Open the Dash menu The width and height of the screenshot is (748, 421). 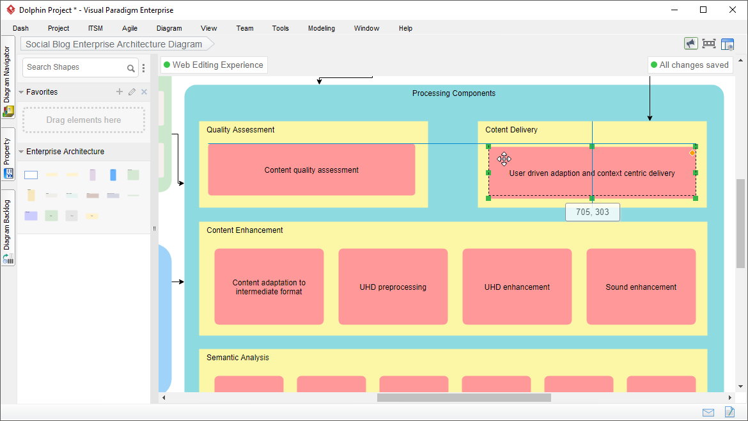[20, 28]
